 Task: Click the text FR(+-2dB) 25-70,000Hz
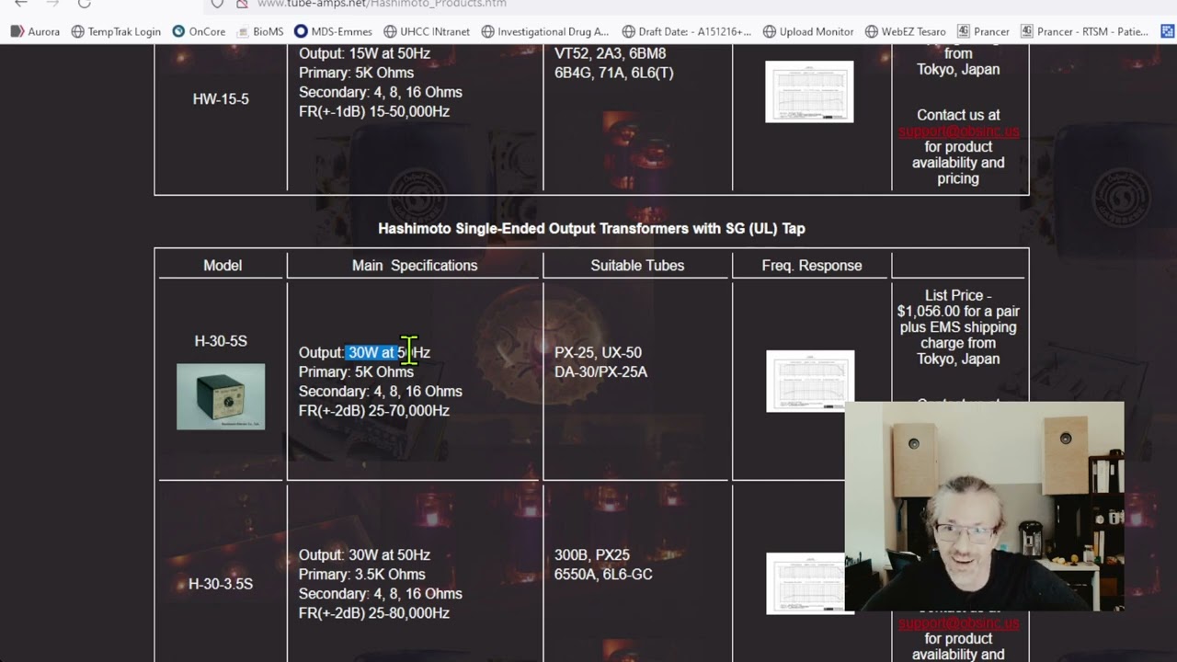374,410
